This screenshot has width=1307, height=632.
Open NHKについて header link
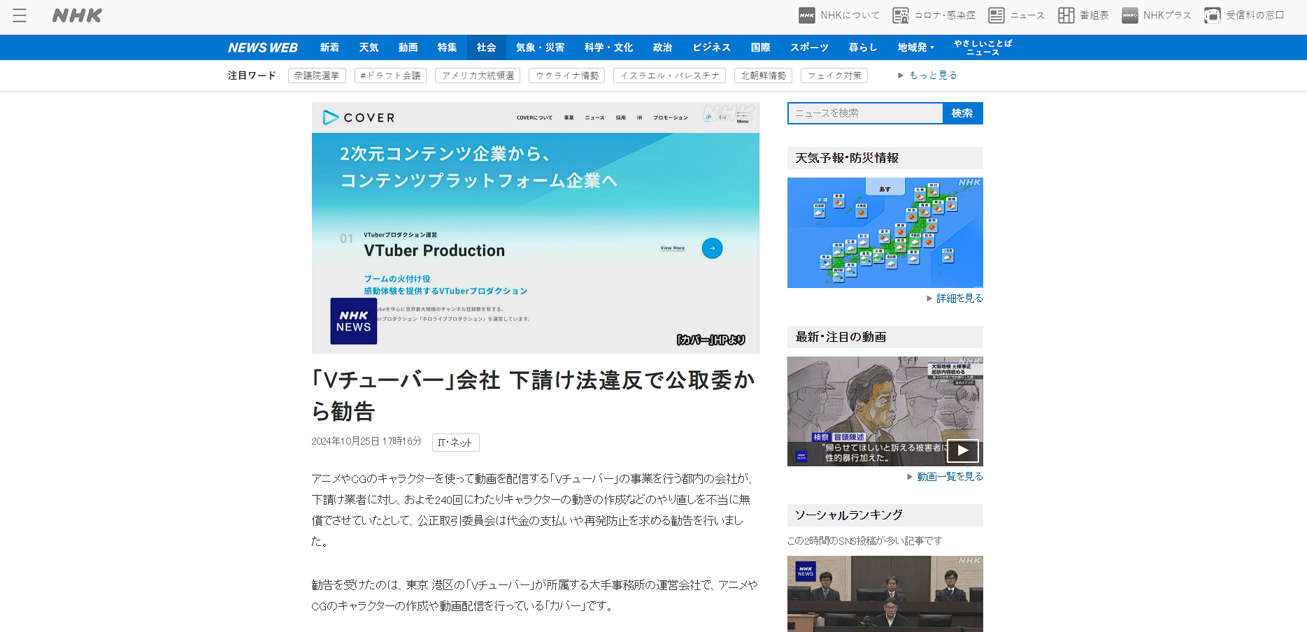tap(839, 15)
